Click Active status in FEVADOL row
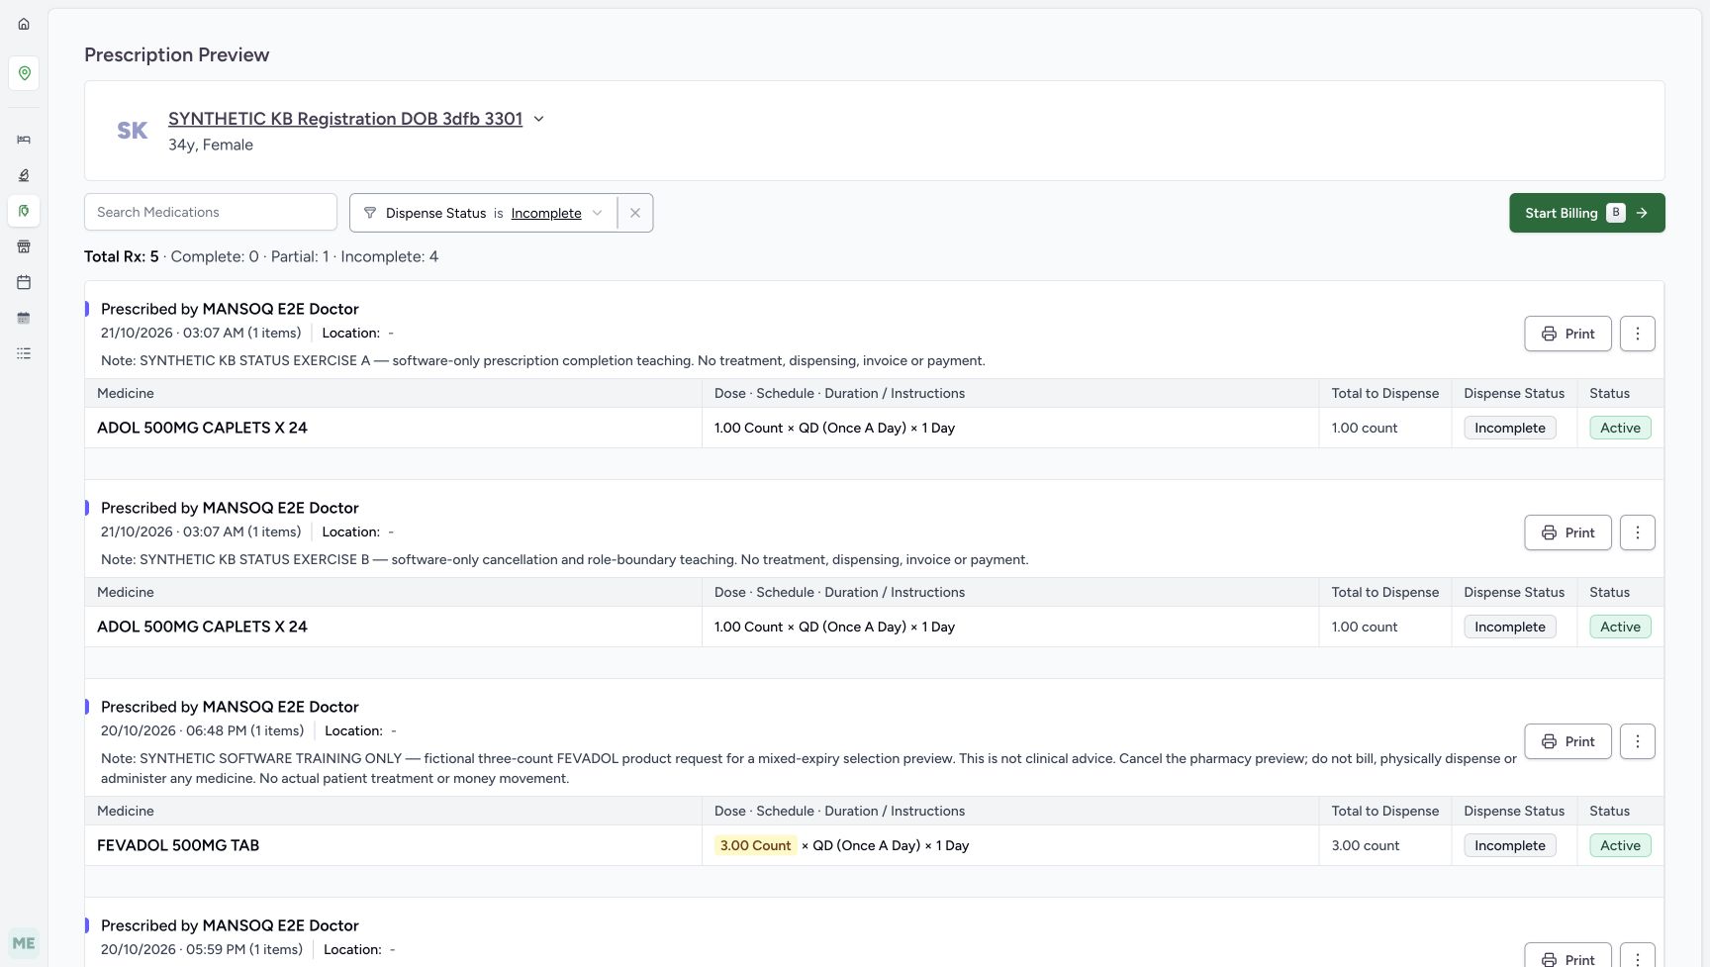This screenshot has height=967, width=1710. tap(1620, 845)
